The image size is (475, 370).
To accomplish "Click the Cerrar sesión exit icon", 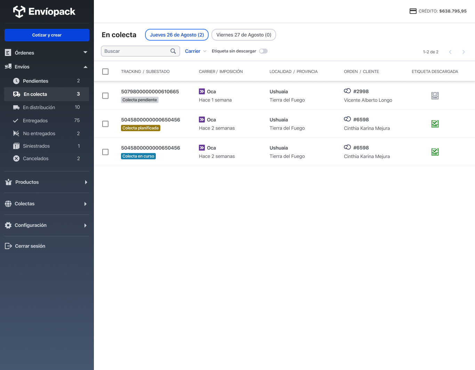I will click(x=8, y=246).
